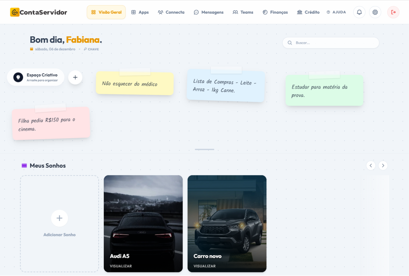Select the Connecta people icon
409x276 pixels.
tap(160, 12)
